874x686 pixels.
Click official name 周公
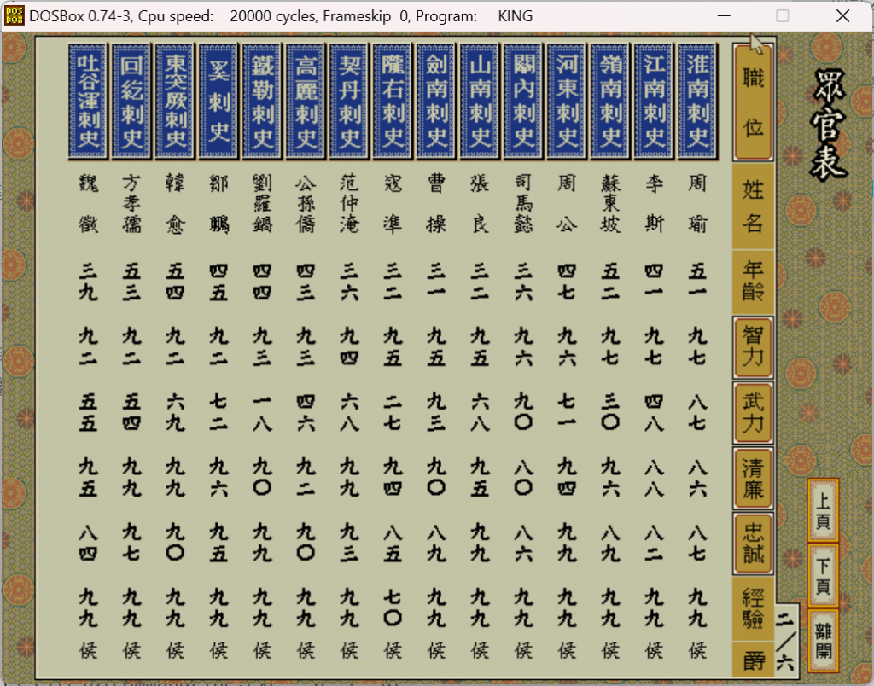click(567, 203)
